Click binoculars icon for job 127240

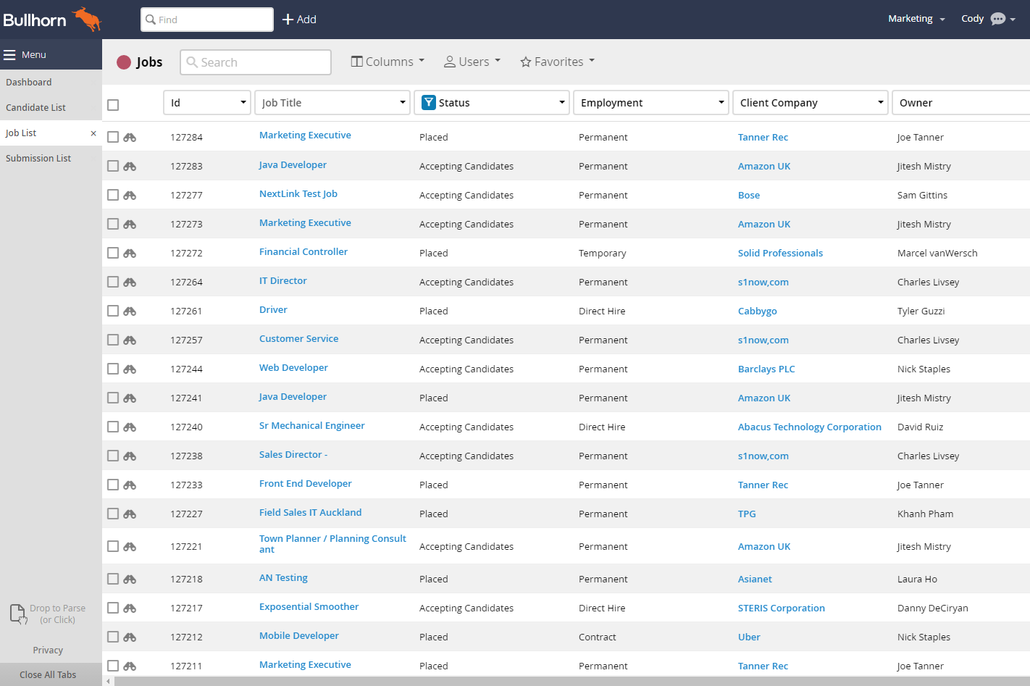130,427
